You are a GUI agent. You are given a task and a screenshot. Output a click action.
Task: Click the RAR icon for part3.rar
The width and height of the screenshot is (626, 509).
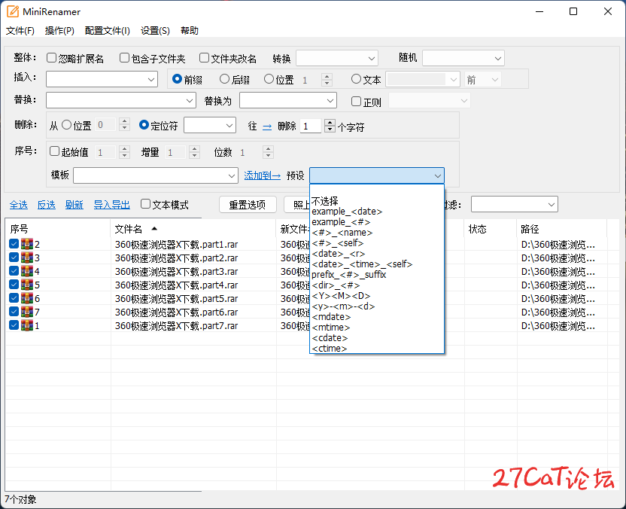point(27,271)
